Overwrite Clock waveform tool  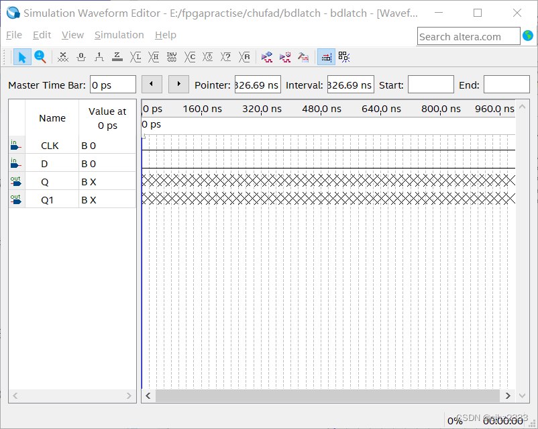pos(208,57)
